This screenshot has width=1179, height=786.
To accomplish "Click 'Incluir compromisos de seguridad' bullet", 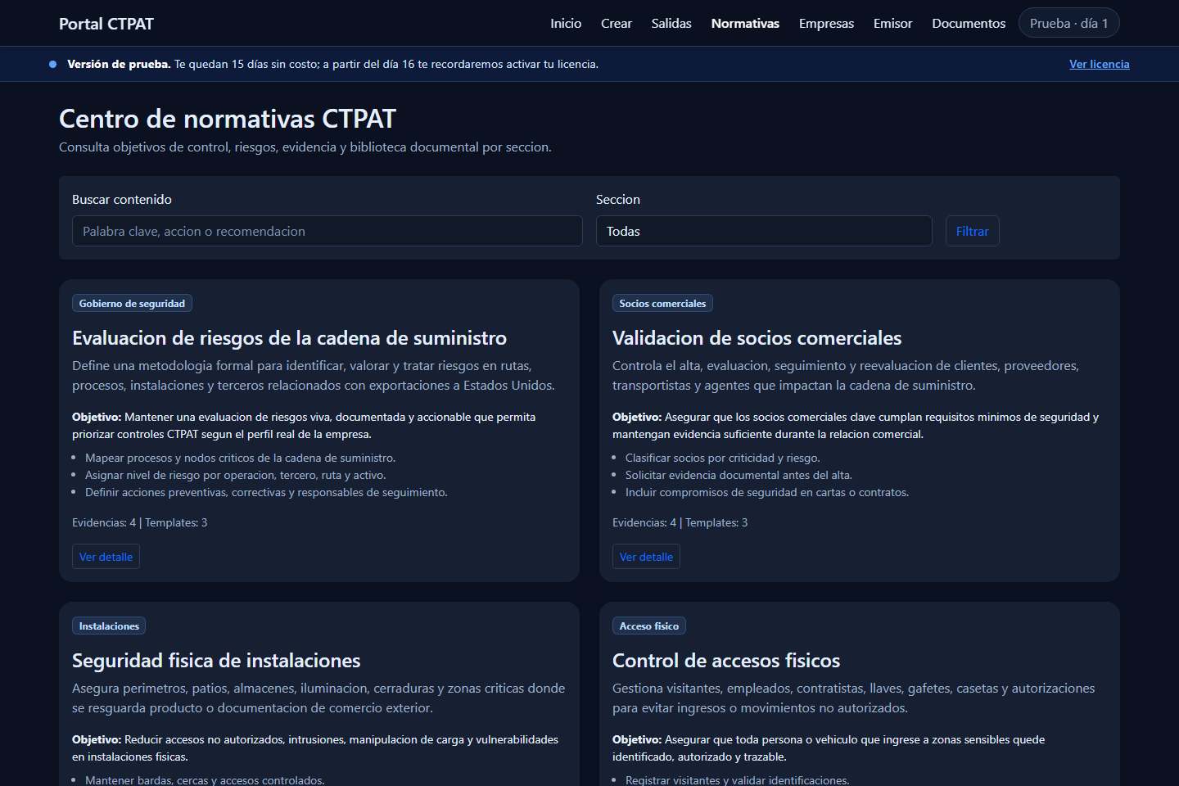I will pyautogui.click(x=767, y=492).
